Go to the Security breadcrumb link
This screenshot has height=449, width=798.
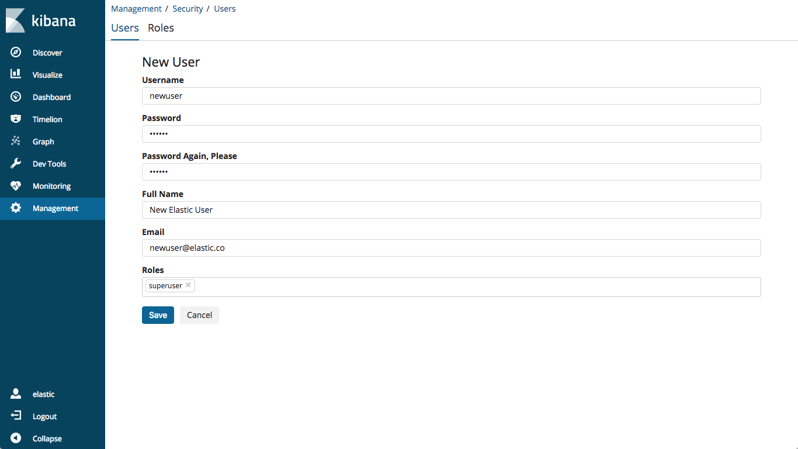[188, 9]
